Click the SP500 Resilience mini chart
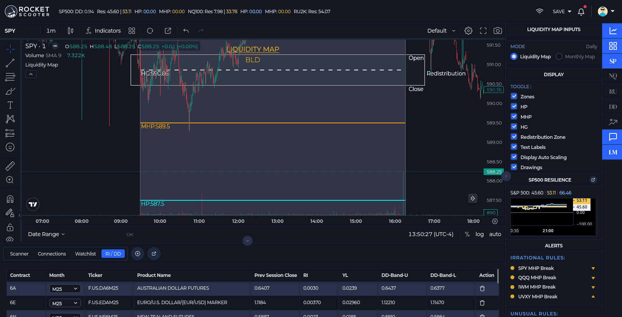 pos(553,217)
